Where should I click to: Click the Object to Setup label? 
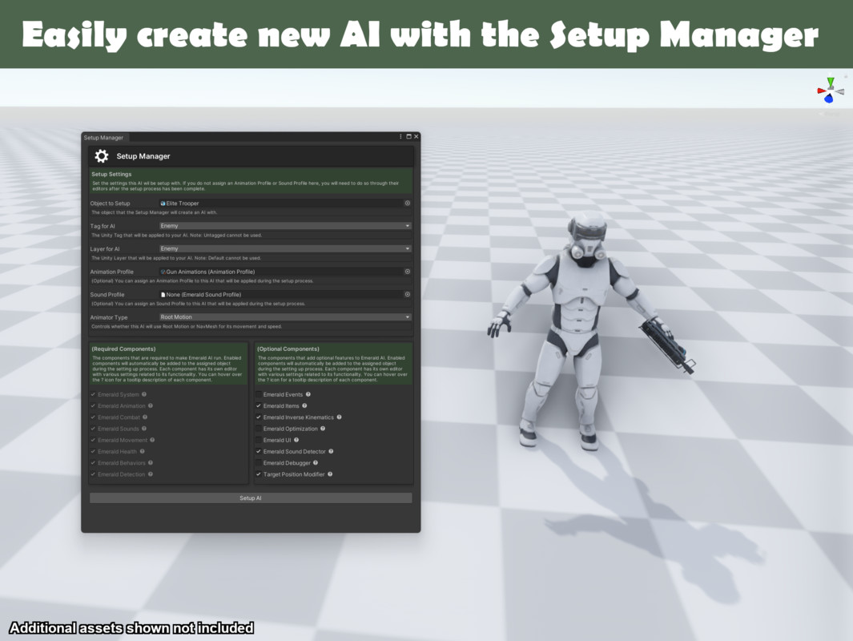pyautogui.click(x=110, y=204)
